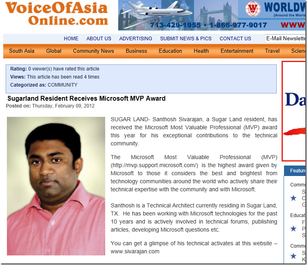The image size is (307, 265).
Task: Open the Worldwide travel banner ad
Action: click(x=212, y=15)
